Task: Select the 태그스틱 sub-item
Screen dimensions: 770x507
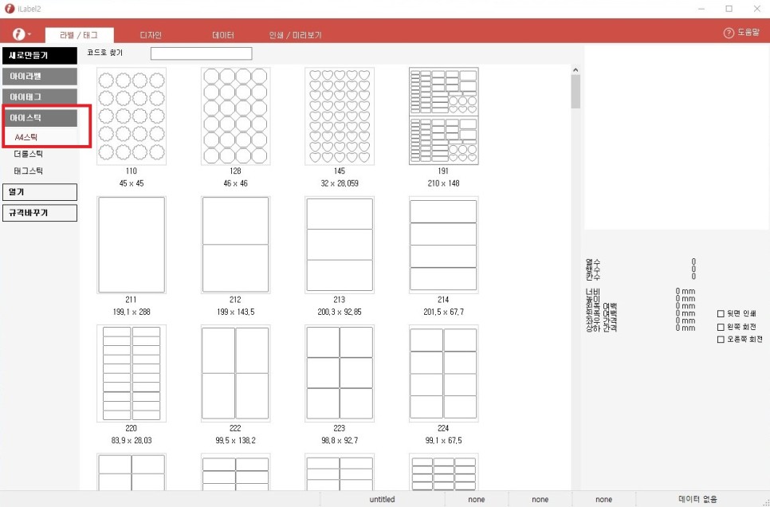Action: pyautogui.click(x=29, y=171)
